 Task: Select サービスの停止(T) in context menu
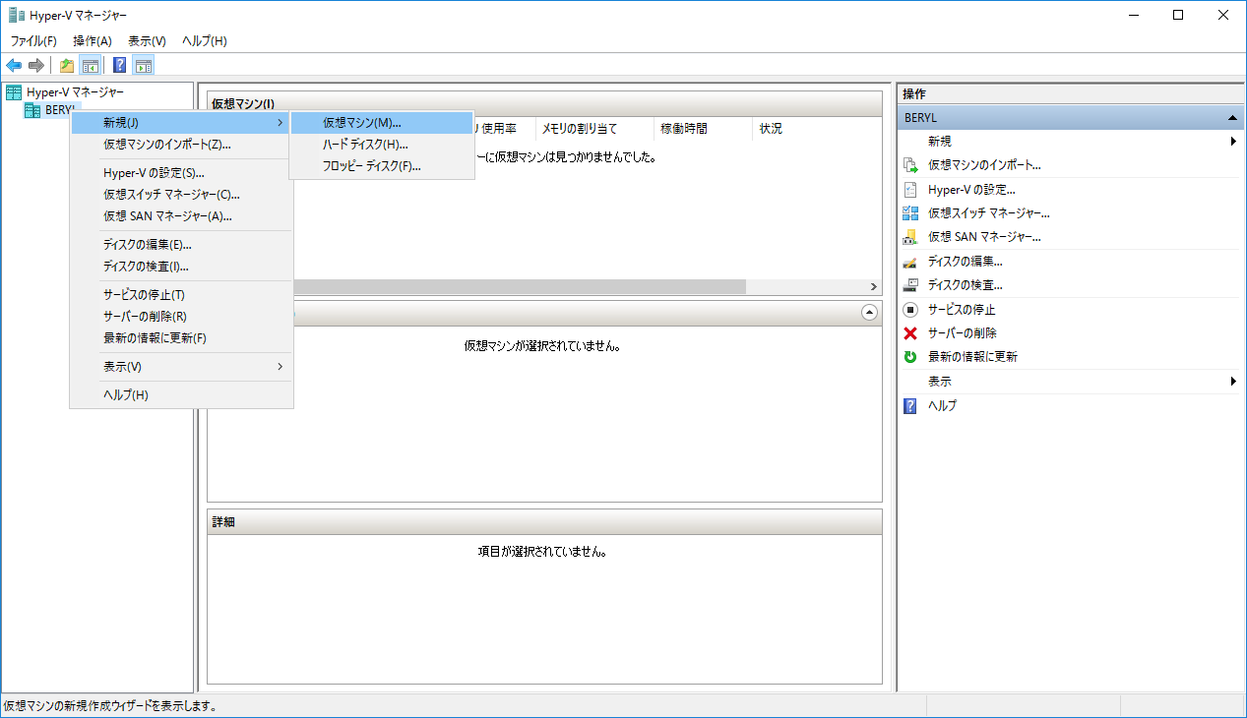[x=181, y=295]
